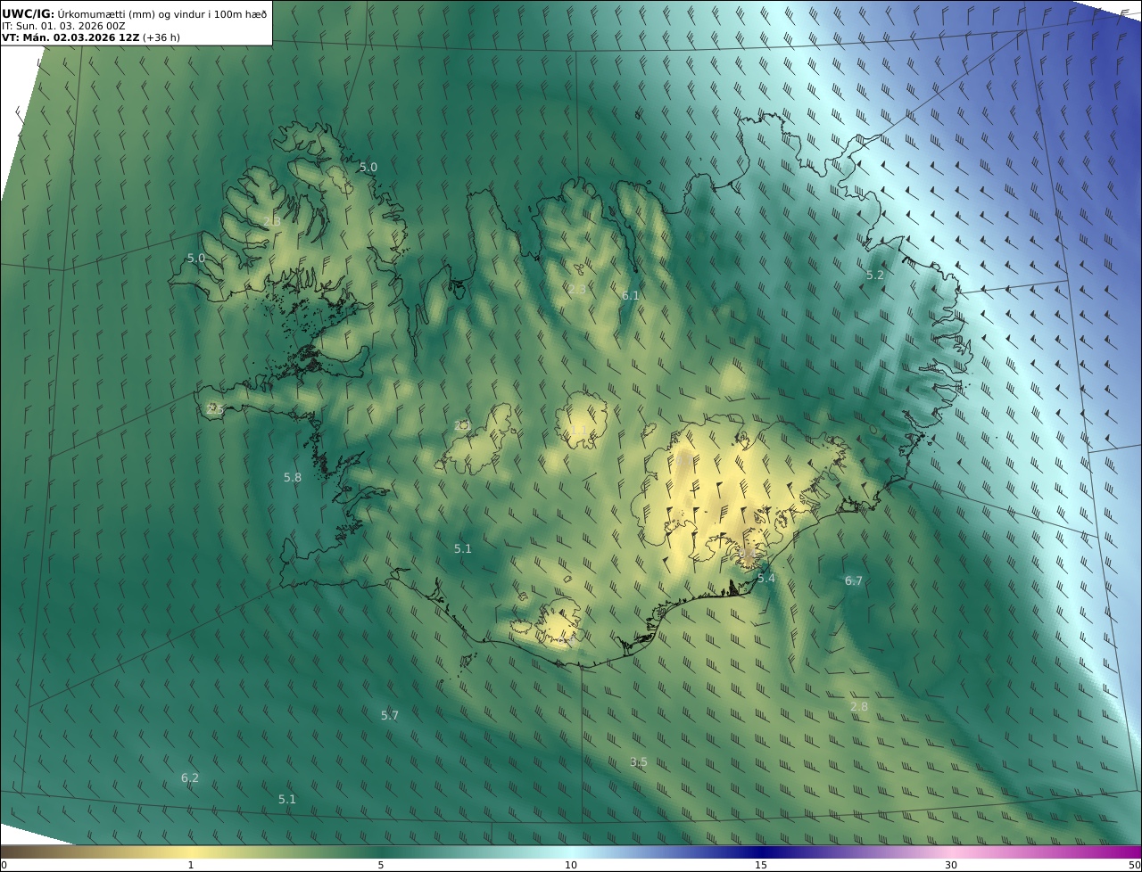Viewport: 1142px width, 872px height.
Task: Click the '5.8' value on the map
Action: (293, 478)
